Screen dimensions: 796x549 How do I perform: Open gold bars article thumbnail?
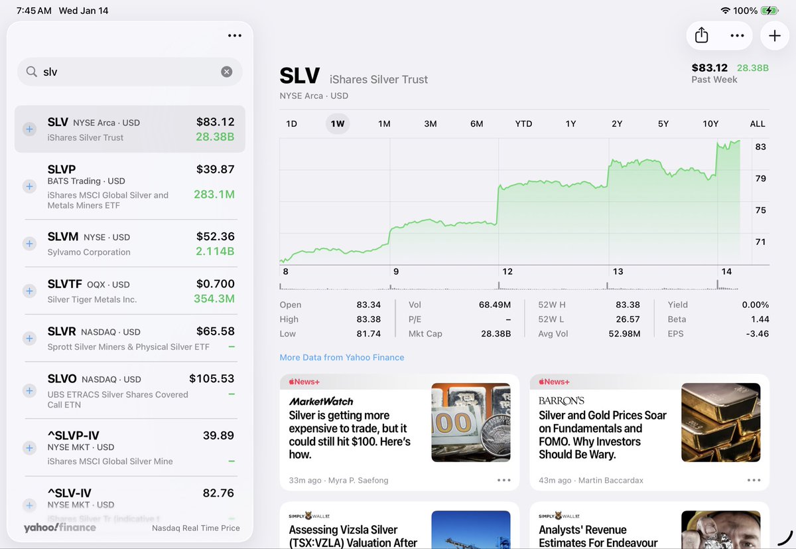(721, 422)
